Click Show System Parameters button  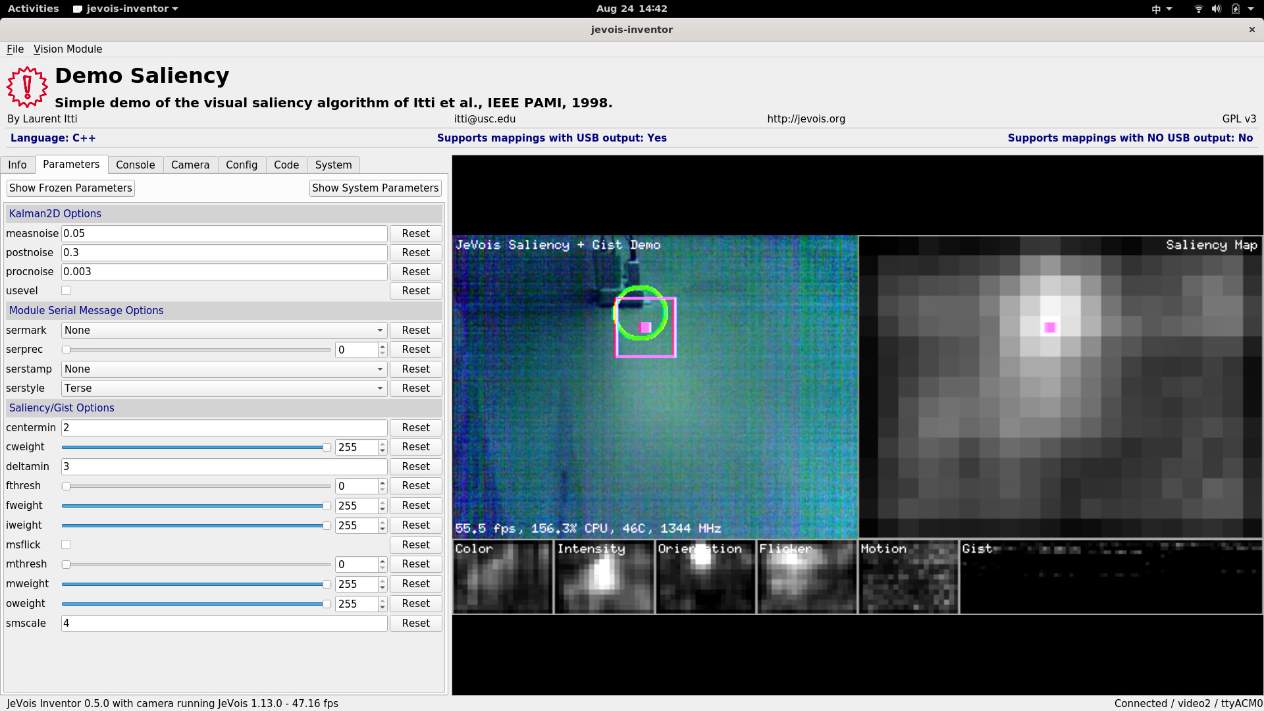coord(375,188)
